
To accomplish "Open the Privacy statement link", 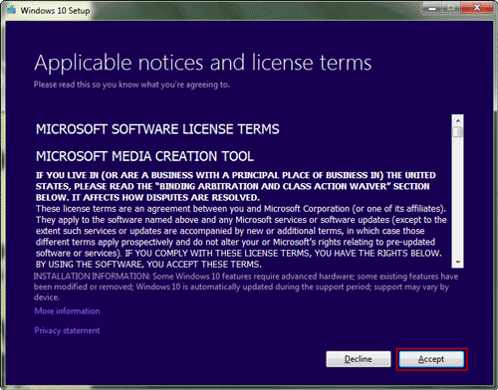I will tap(67, 330).
